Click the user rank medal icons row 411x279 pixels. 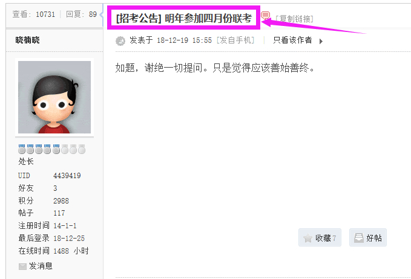pos(51,149)
